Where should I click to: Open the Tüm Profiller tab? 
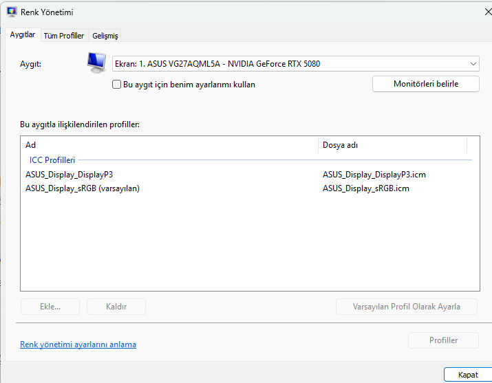64,36
